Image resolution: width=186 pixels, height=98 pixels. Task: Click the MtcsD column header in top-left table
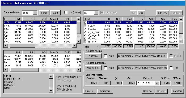[x=53, y=19]
